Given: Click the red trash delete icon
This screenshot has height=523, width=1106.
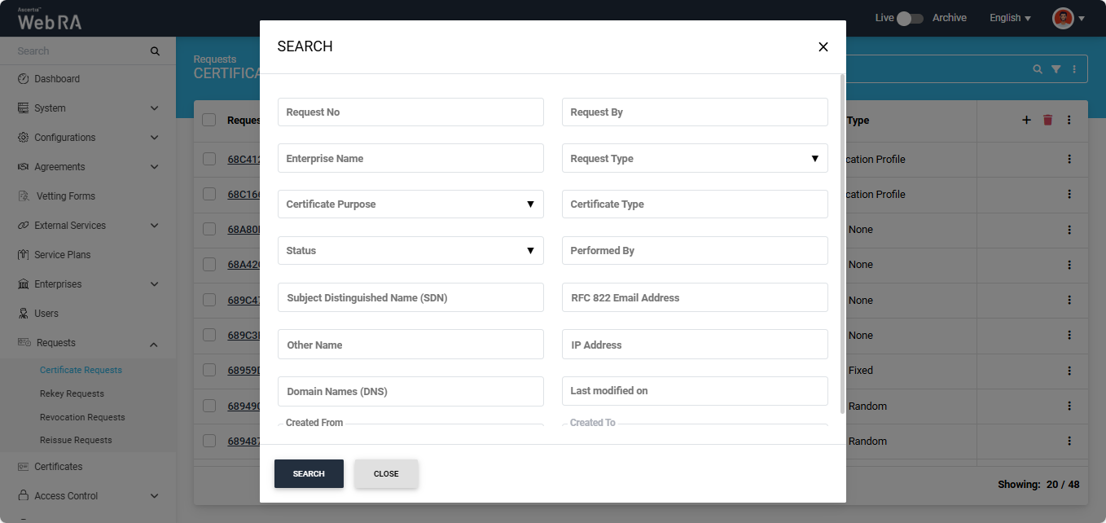Looking at the screenshot, I should (x=1047, y=121).
